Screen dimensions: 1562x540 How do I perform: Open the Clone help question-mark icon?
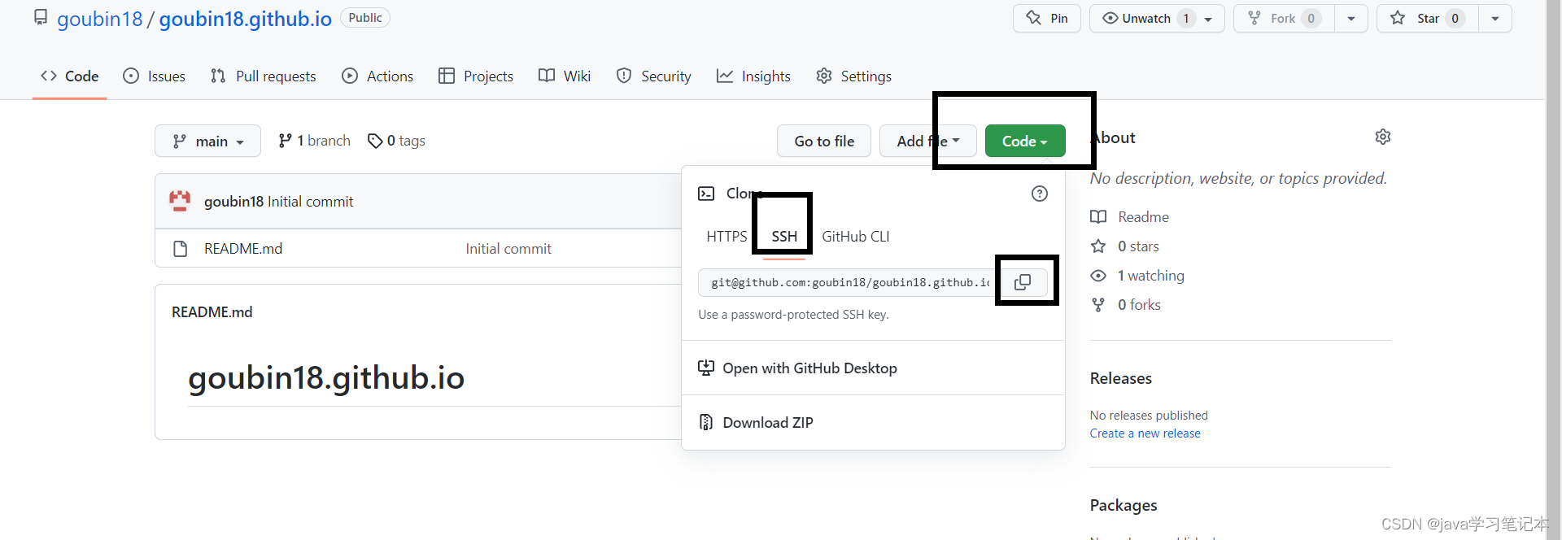pyautogui.click(x=1040, y=194)
